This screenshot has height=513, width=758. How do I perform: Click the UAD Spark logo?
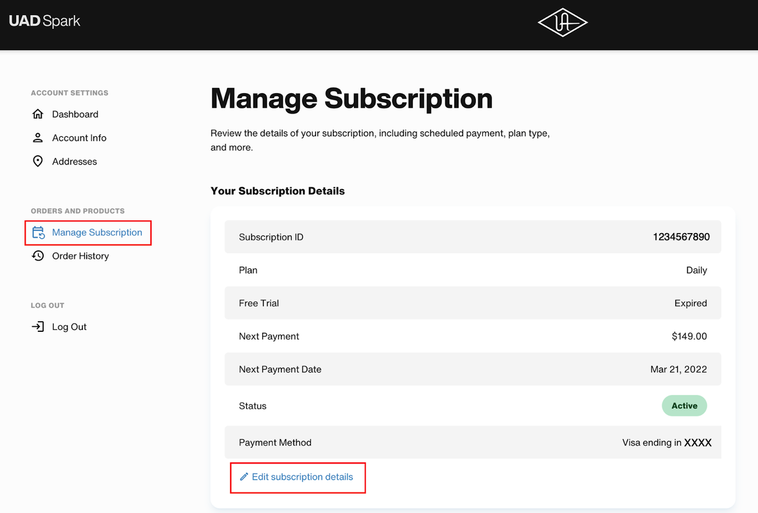(x=44, y=21)
